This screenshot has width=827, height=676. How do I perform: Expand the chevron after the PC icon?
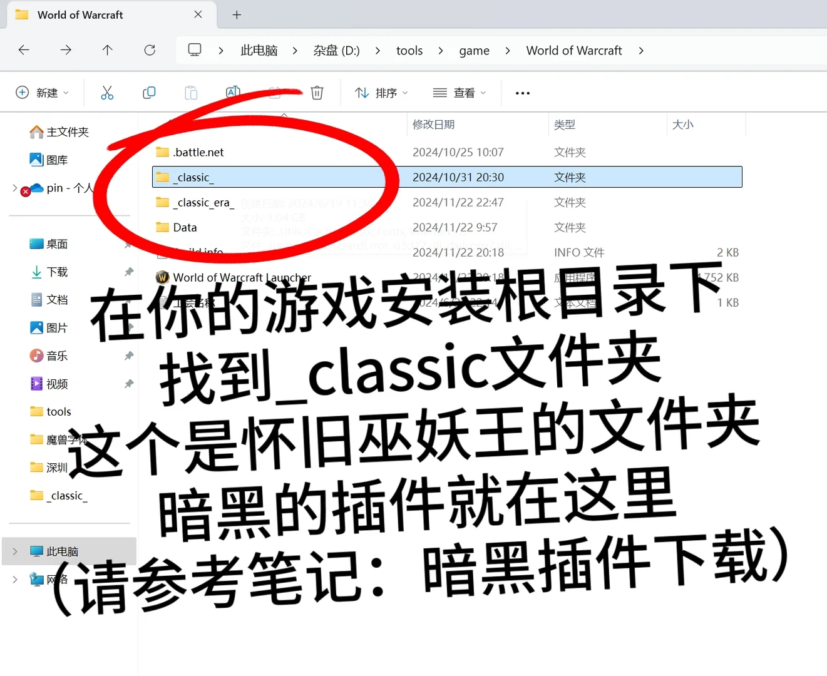tap(221, 51)
